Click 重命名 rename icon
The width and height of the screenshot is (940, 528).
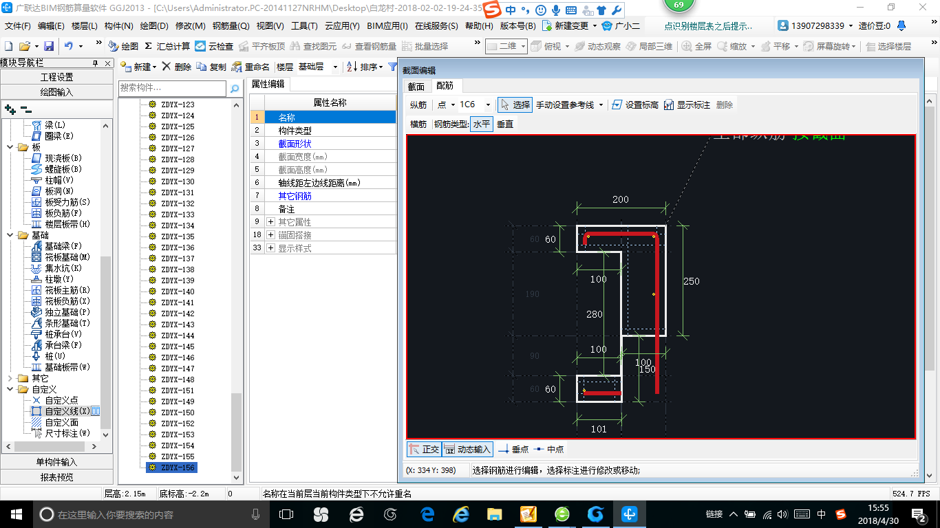click(250, 67)
